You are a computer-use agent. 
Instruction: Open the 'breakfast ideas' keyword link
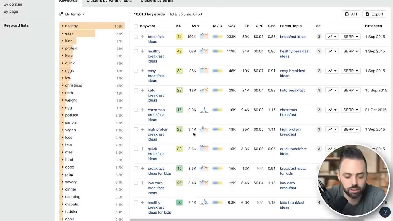[x=156, y=39]
